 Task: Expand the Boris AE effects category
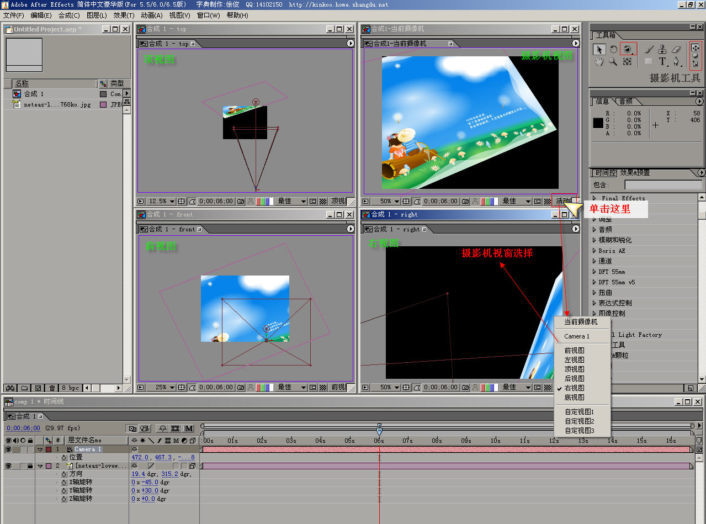click(594, 251)
